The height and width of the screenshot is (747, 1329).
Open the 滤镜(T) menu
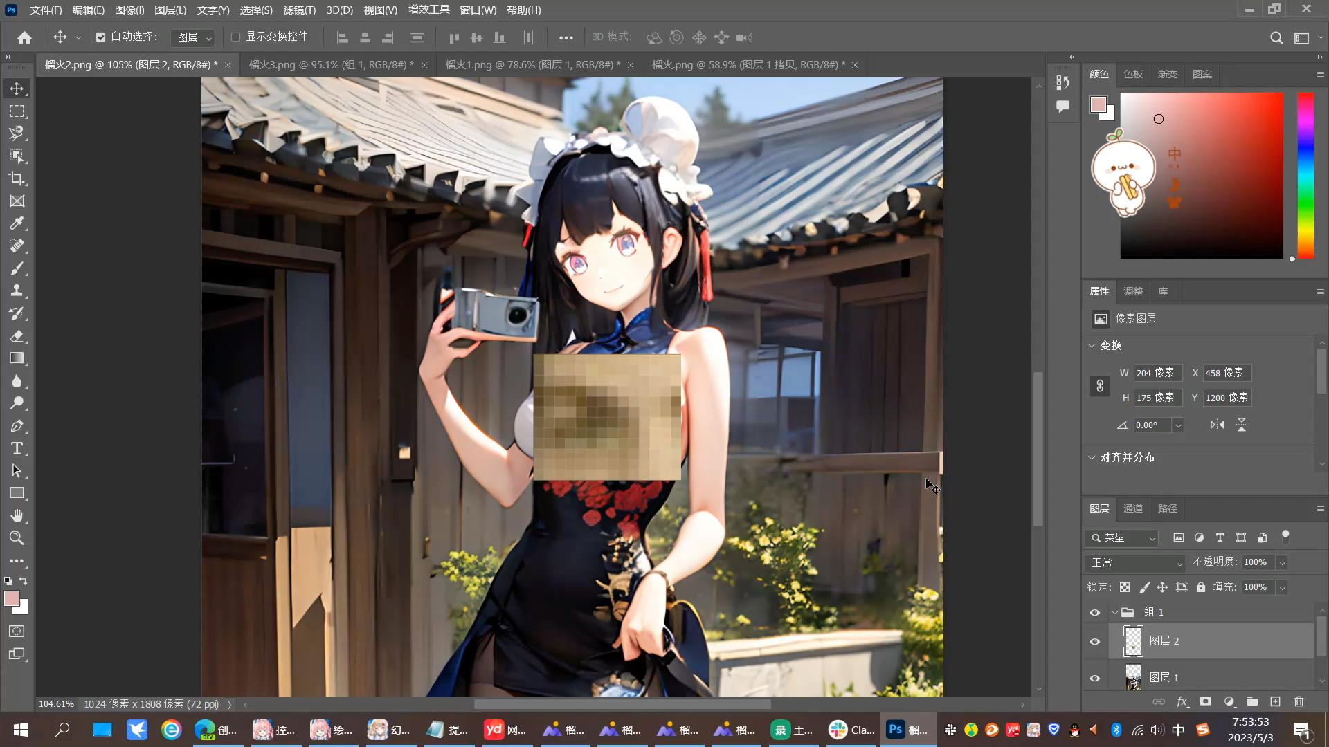click(299, 10)
